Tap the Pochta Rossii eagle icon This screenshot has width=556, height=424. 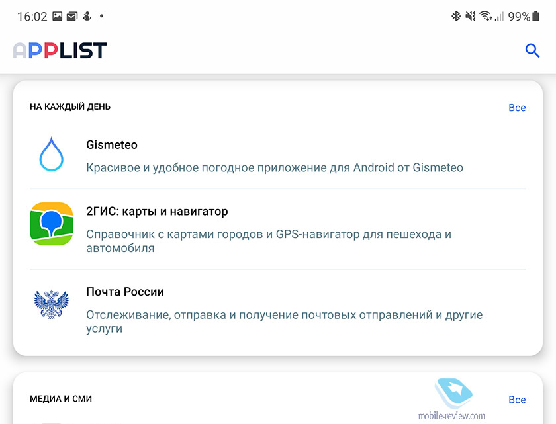(x=52, y=304)
